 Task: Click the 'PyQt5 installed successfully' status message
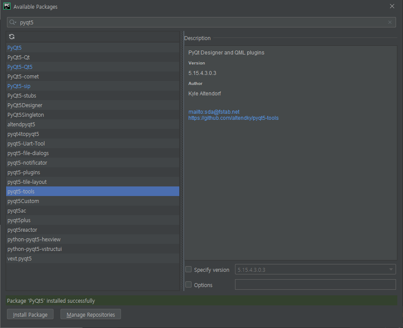point(51,301)
